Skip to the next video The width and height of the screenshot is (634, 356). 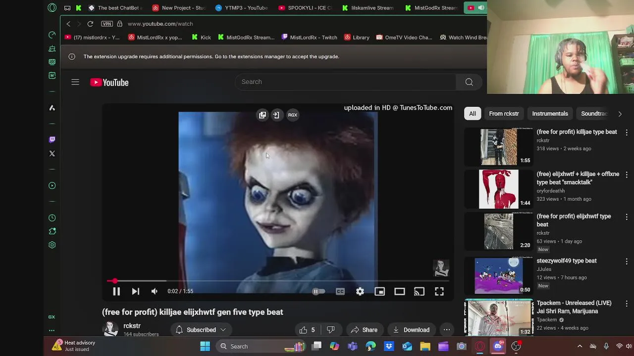pos(135,291)
